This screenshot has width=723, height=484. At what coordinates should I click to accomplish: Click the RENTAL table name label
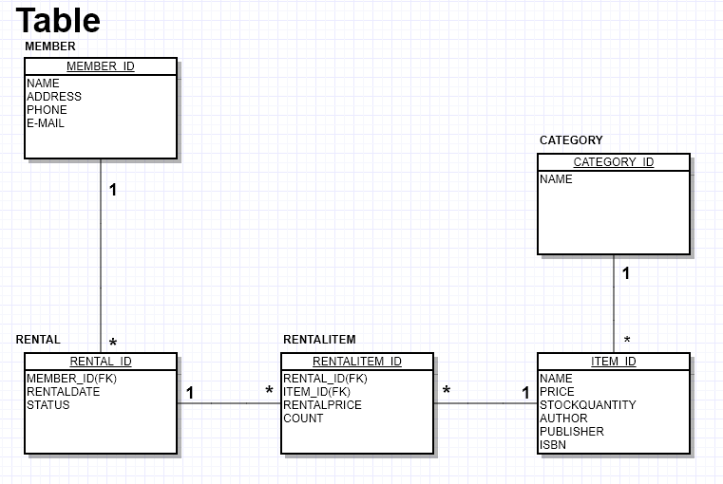[38, 340]
